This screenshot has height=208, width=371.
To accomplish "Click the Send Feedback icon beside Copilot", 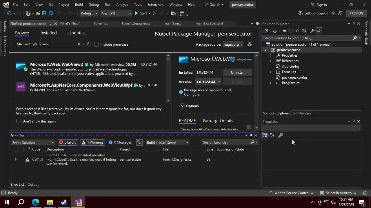I will coord(340,13).
